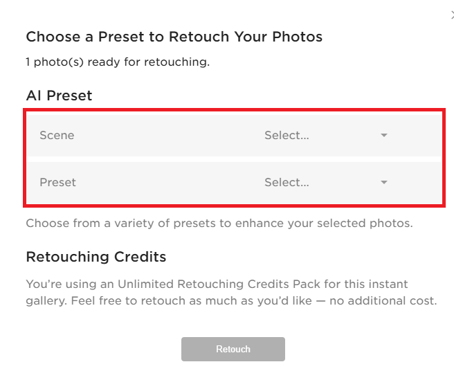
Task: Click the 'selected photos' phrase in helper text
Action: (x=365, y=224)
